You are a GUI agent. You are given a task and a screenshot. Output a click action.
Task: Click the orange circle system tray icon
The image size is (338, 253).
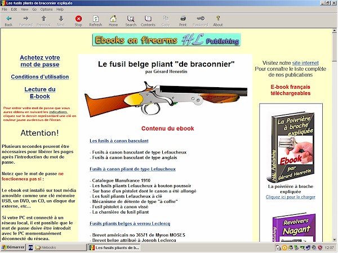pos(284,248)
